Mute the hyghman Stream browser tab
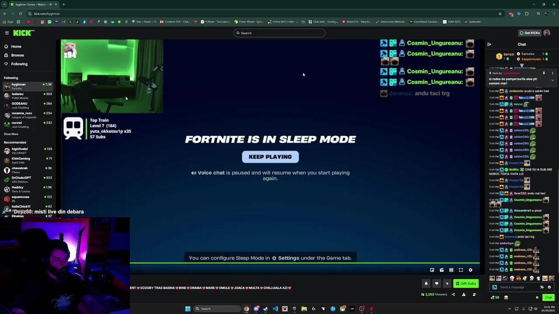559x314 pixels. [x=51, y=4]
